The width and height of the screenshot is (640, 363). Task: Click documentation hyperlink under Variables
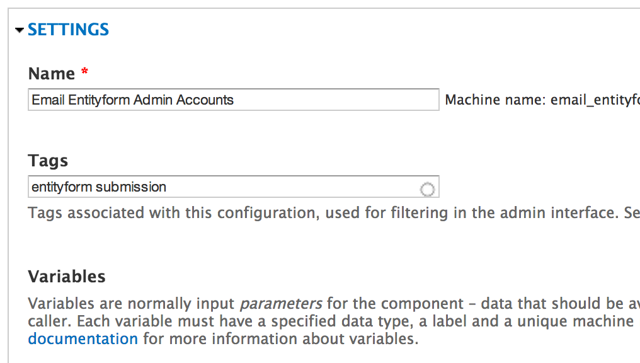coord(83,338)
